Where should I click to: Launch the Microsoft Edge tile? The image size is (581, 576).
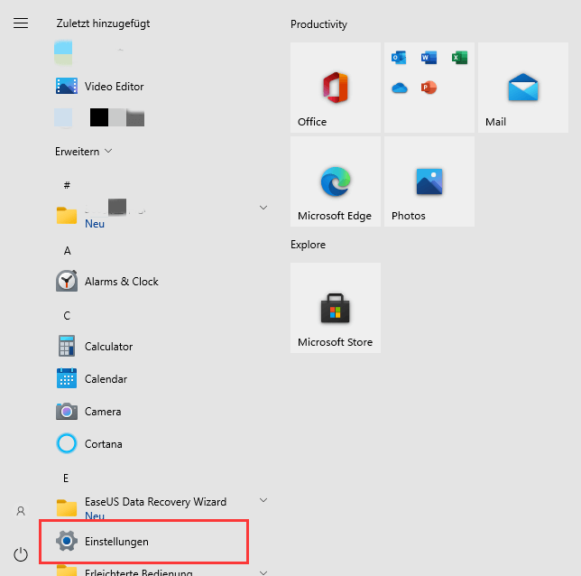(x=336, y=181)
